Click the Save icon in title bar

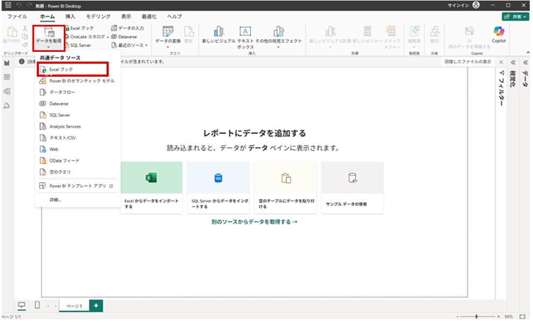tap(8, 5)
